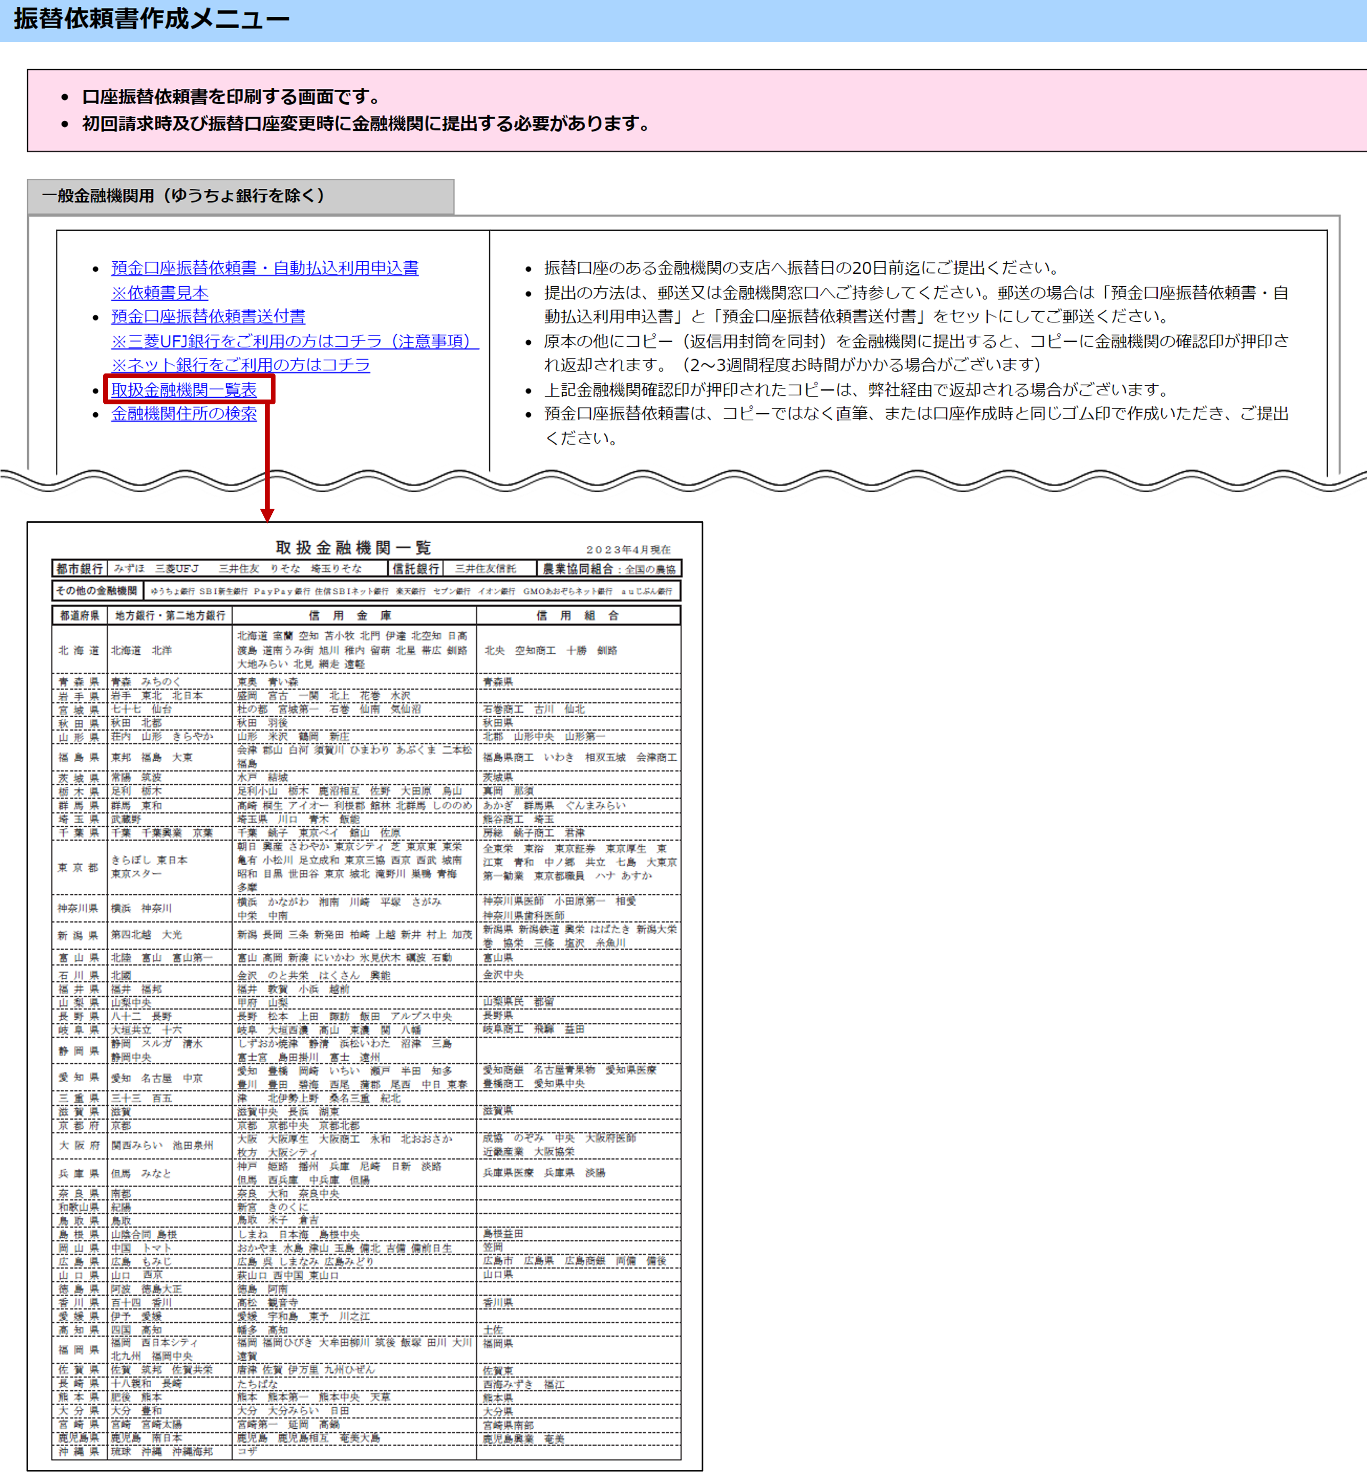Screen dimensions: 1367x1472
Task: Click 金融機関住所の検索 link
Action: tap(184, 413)
